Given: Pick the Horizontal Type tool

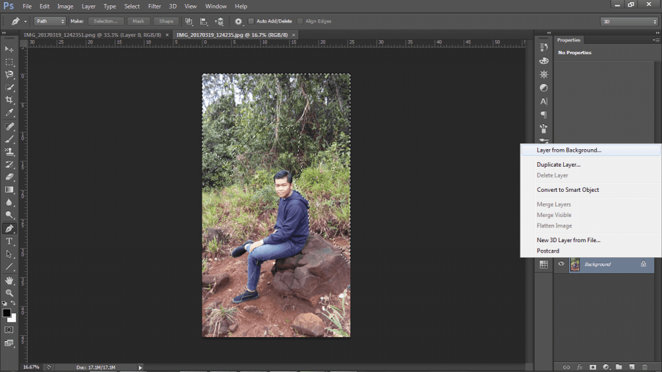Looking at the screenshot, I should pos(9,241).
